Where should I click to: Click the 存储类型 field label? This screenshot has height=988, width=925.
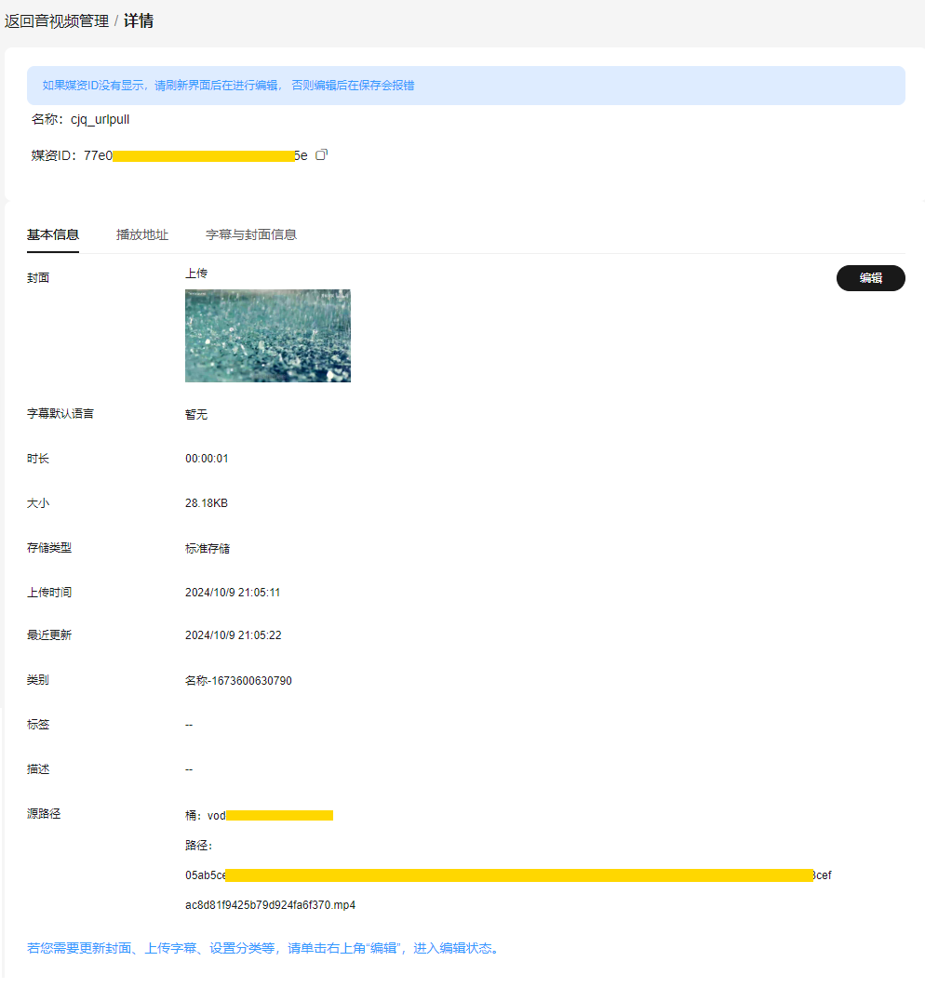pyautogui.click(x=49, y=548)
